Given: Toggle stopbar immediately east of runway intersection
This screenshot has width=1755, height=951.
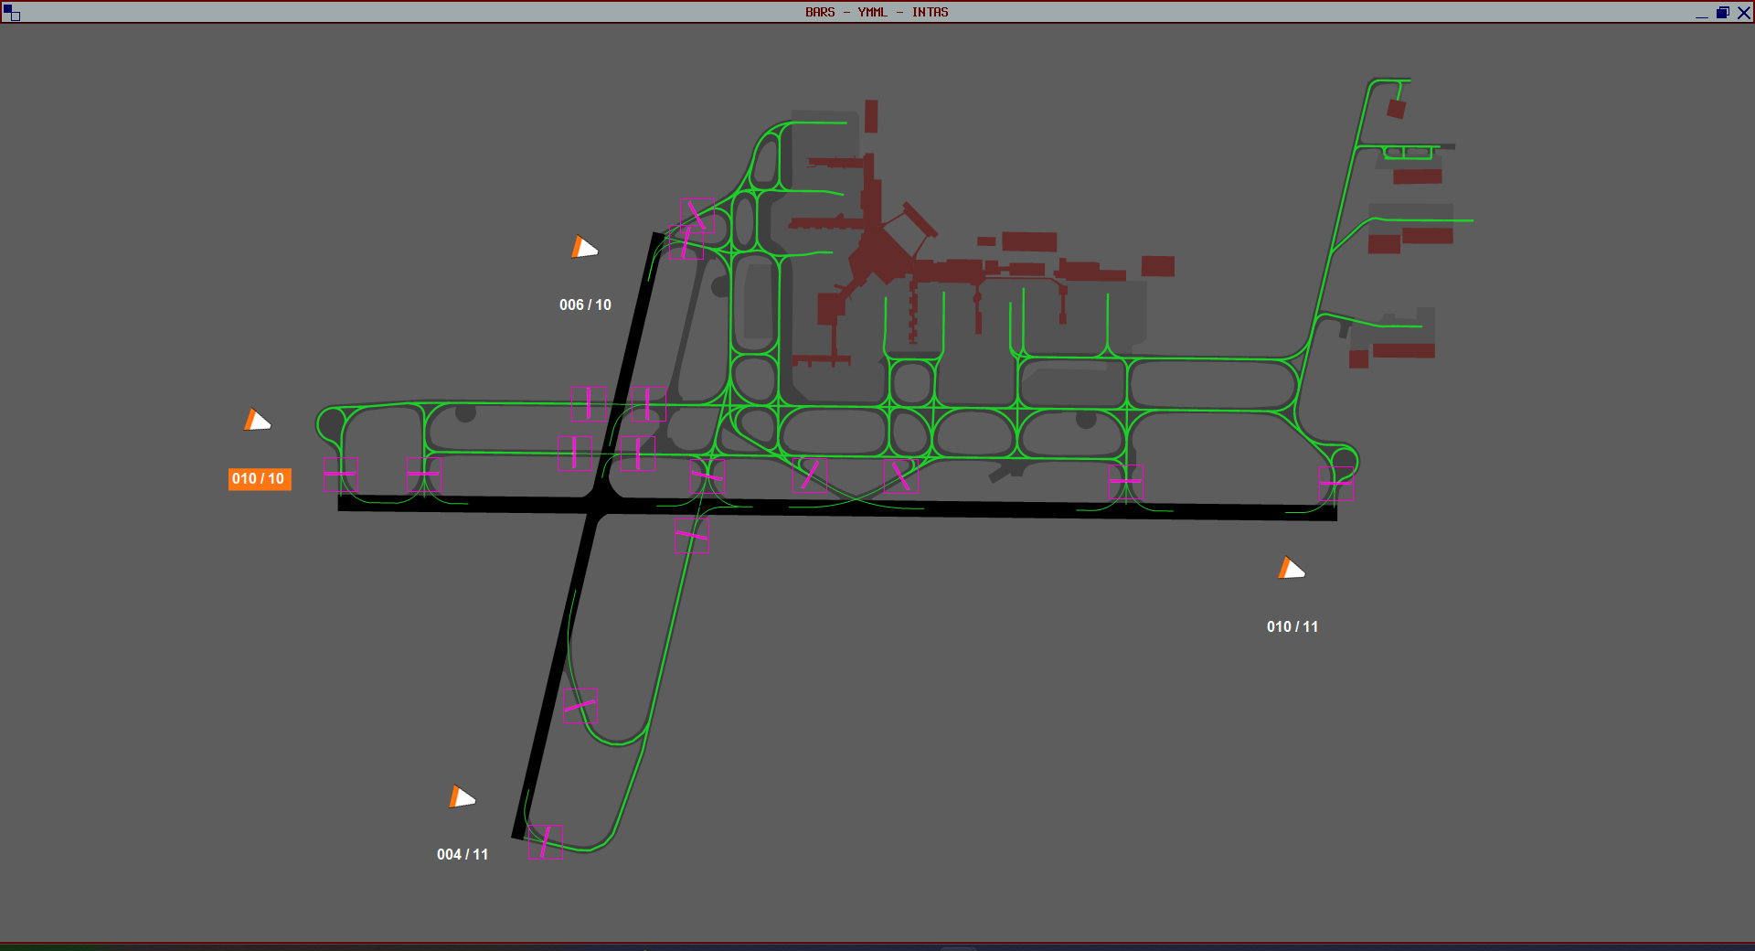Looking at the screenshot, I should coord(708,476).
